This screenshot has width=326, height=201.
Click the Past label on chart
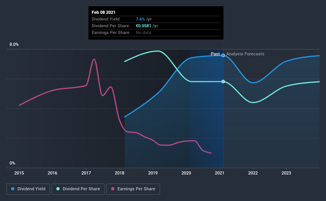[215, 54]
